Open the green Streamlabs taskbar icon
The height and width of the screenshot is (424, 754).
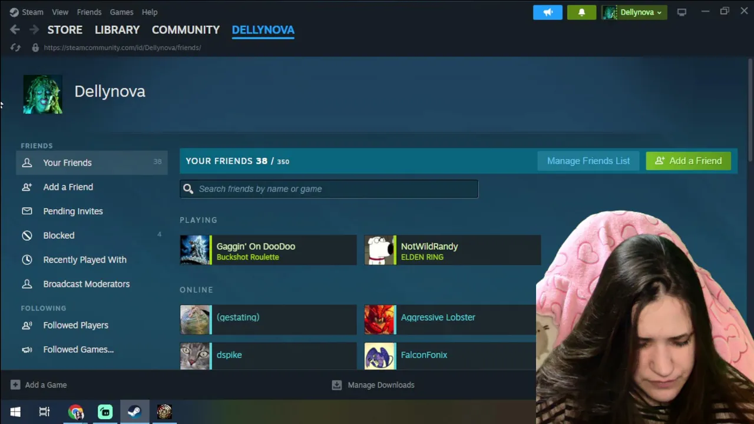[105, 412]
